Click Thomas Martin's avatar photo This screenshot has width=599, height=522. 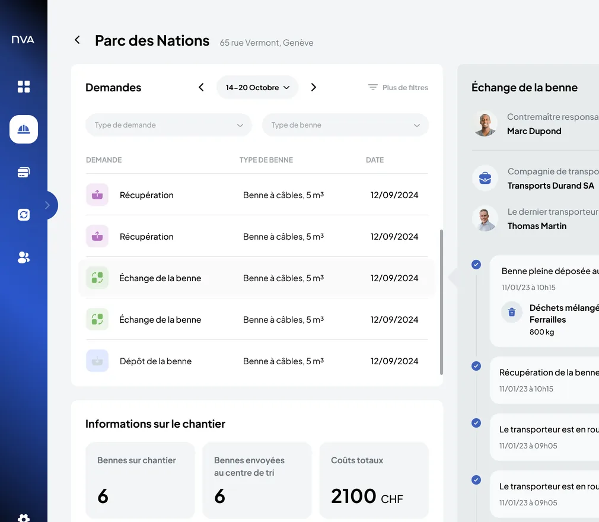(485, 218)
